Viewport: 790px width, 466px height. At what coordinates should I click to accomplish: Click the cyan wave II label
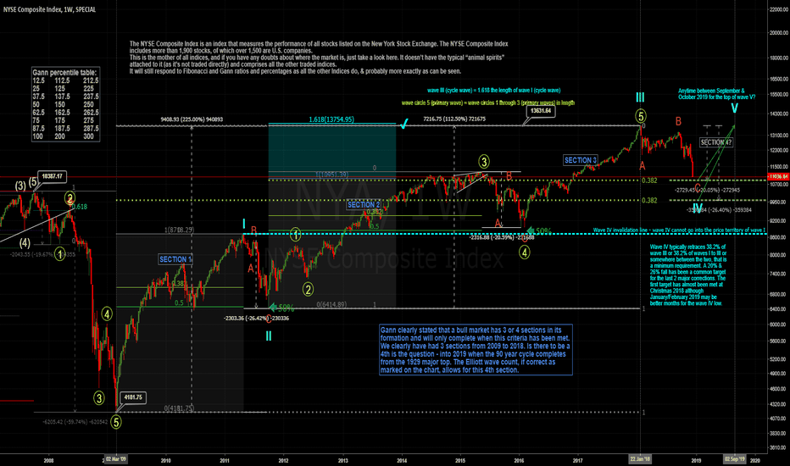[x=269, y=336]
